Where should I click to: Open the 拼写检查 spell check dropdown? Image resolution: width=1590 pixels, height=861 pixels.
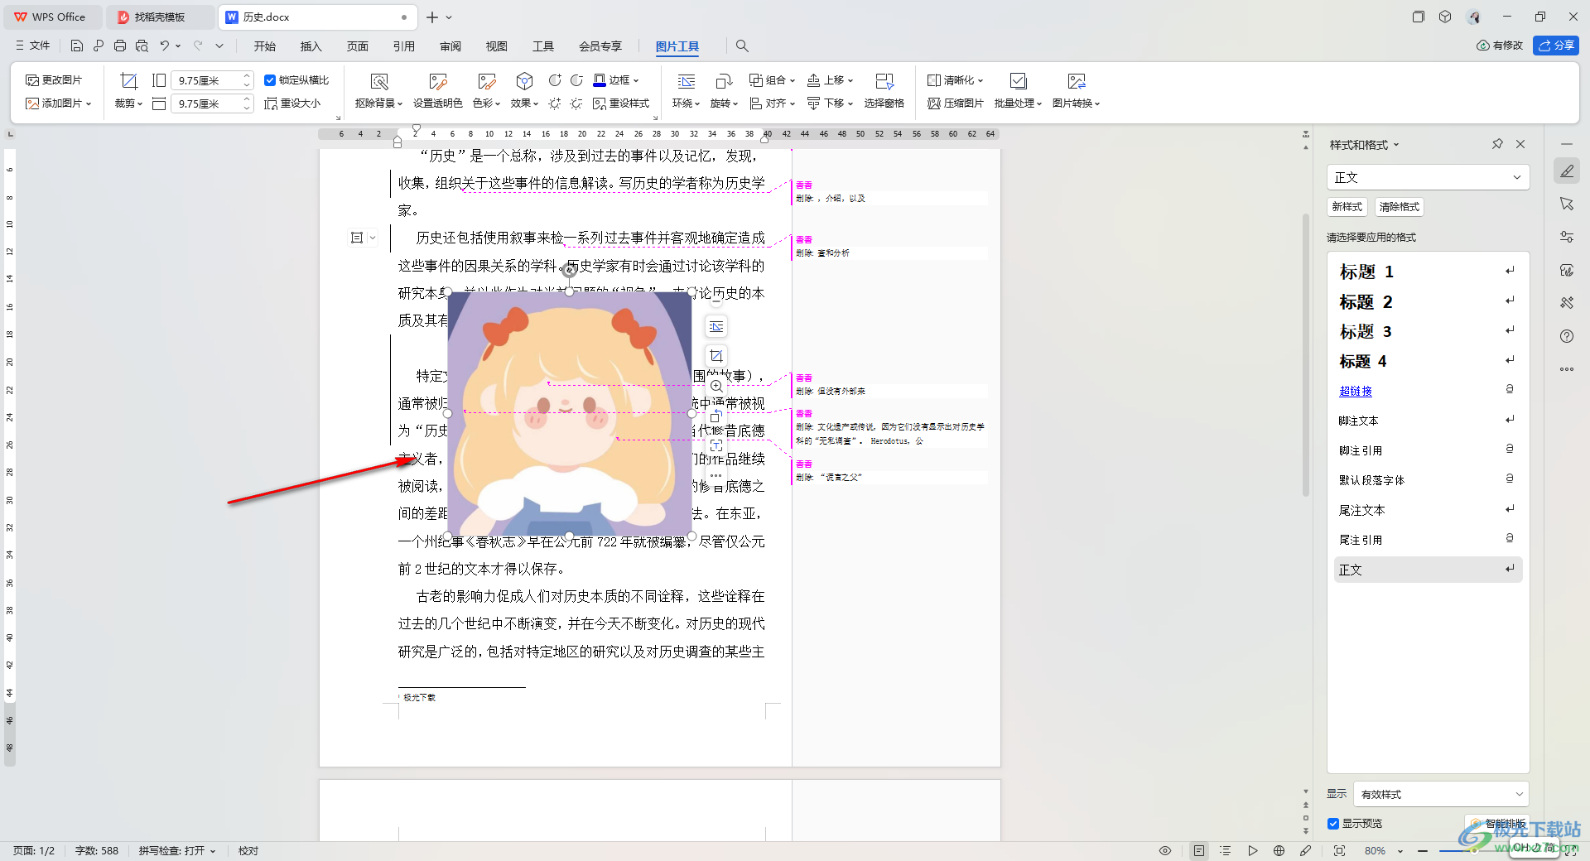pos(177,850)
